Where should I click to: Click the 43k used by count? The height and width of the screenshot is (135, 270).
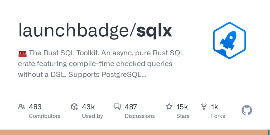88,107
